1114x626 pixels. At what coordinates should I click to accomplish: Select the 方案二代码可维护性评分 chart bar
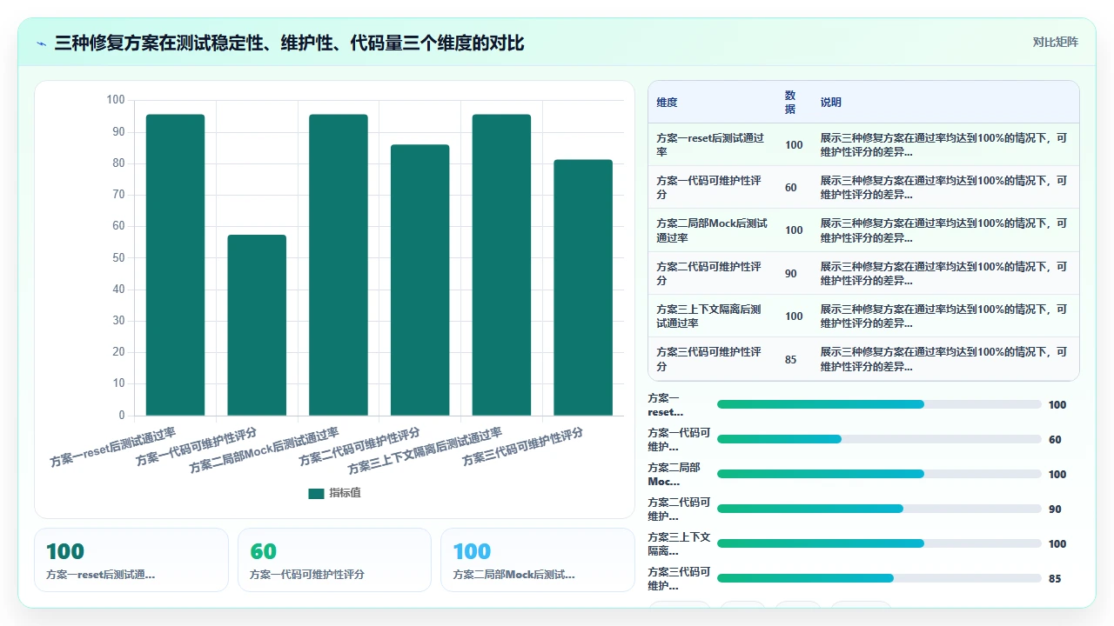pyautogui.click(x=419, y=280)
